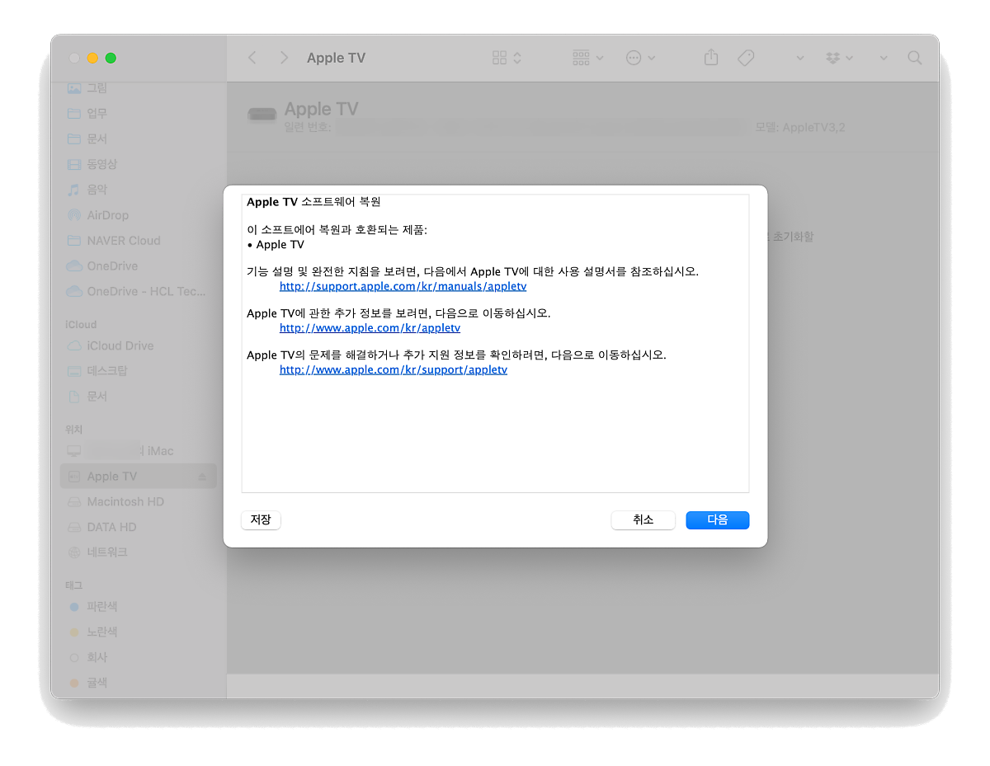The height and width of the screenshot is (766, 990).
Task: Select iCloud Drive in the sidebar
Action: [x=138, y=345]
